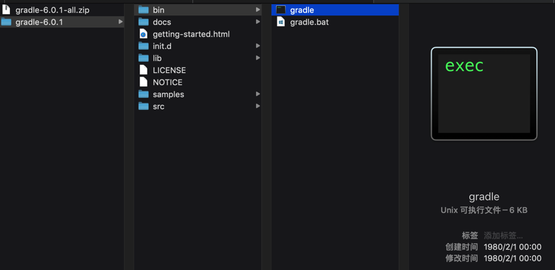Expand the docs folder chevron
This screenshot has height=270, width=555.
(x=258, y=22)
